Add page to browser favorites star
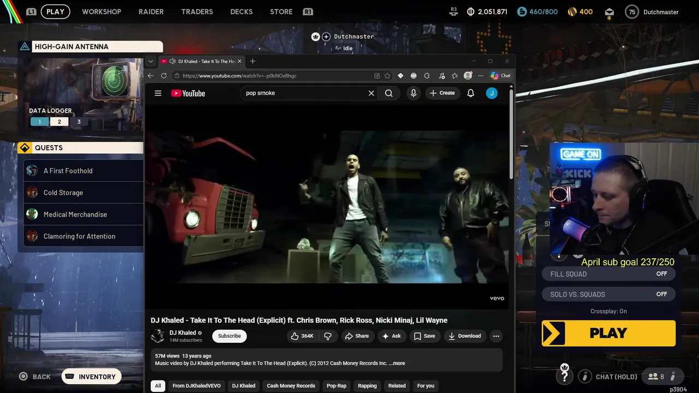Image resolution: width=699 pixels, height=393 pixels. [388, 76]
